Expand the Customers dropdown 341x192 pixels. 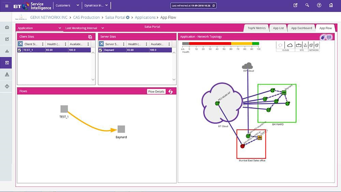coord(67,5)
